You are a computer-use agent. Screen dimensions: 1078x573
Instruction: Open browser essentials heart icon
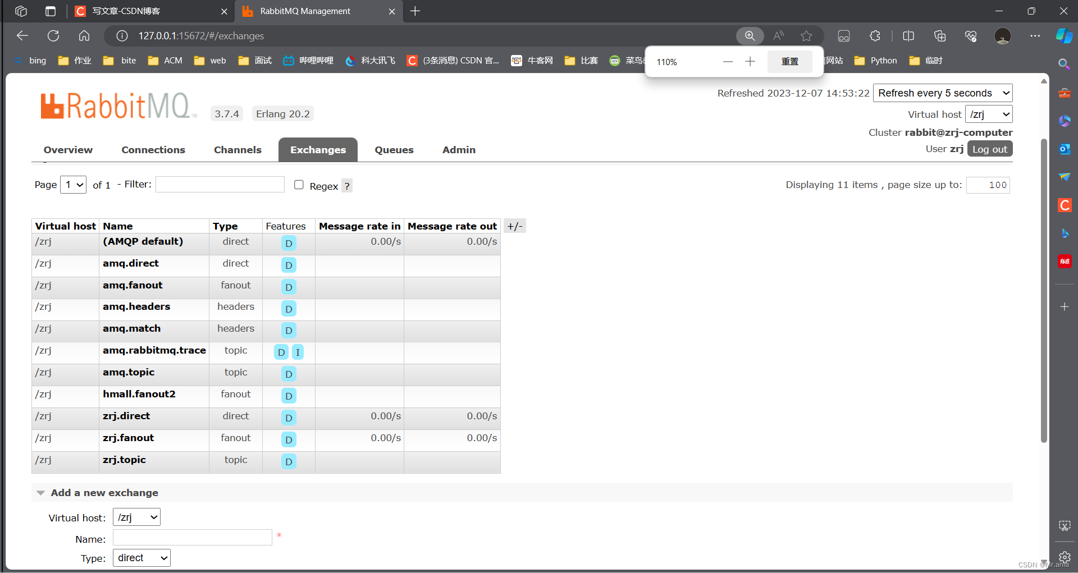971,36
